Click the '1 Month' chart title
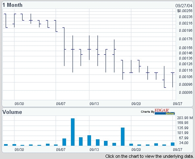Viewport: 195px width, 159px height. point(12,5)
